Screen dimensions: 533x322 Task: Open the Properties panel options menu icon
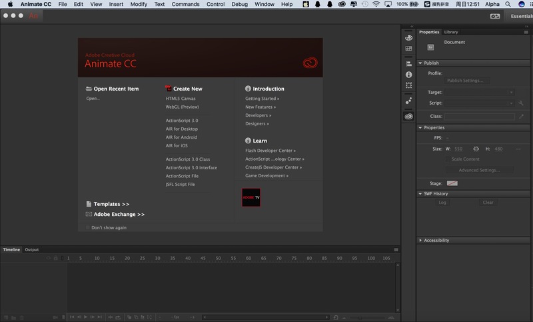526,32
